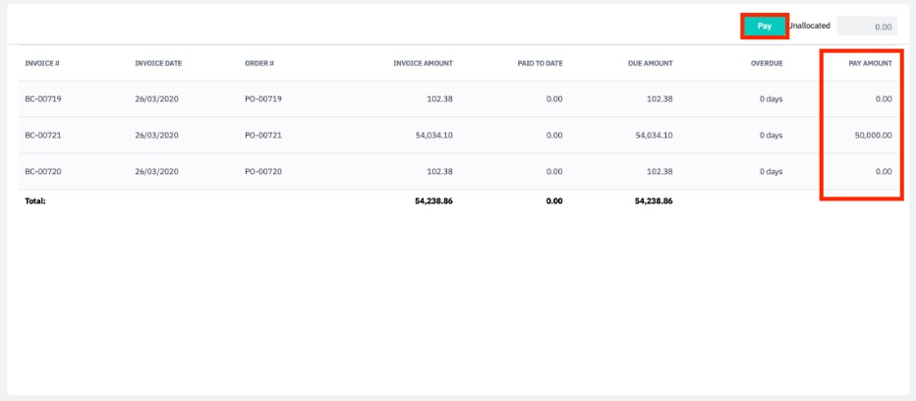
Task: Click the green Pay button
Action: pos(764,27)
